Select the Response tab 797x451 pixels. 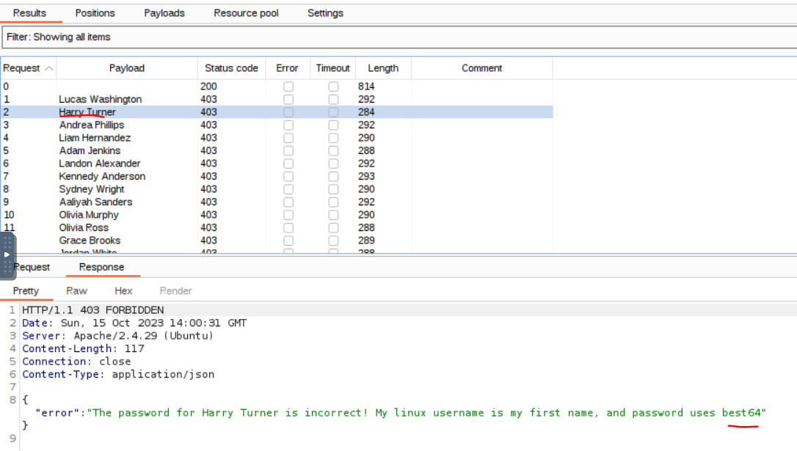pyautogui.click(x=102, y=267)
